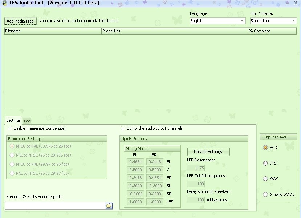
Task: Click the TFM Audio Tool headphone app icon
Action: [x=4, y=3]
